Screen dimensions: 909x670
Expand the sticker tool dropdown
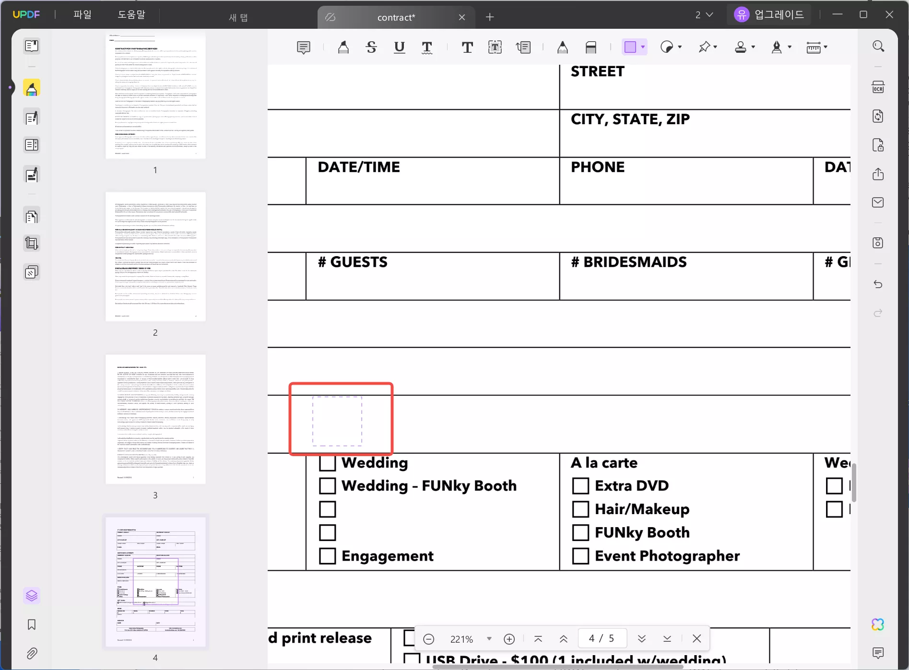point(680,47)
